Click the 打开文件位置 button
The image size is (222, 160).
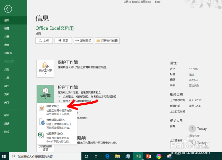click(x=107, y=41)
